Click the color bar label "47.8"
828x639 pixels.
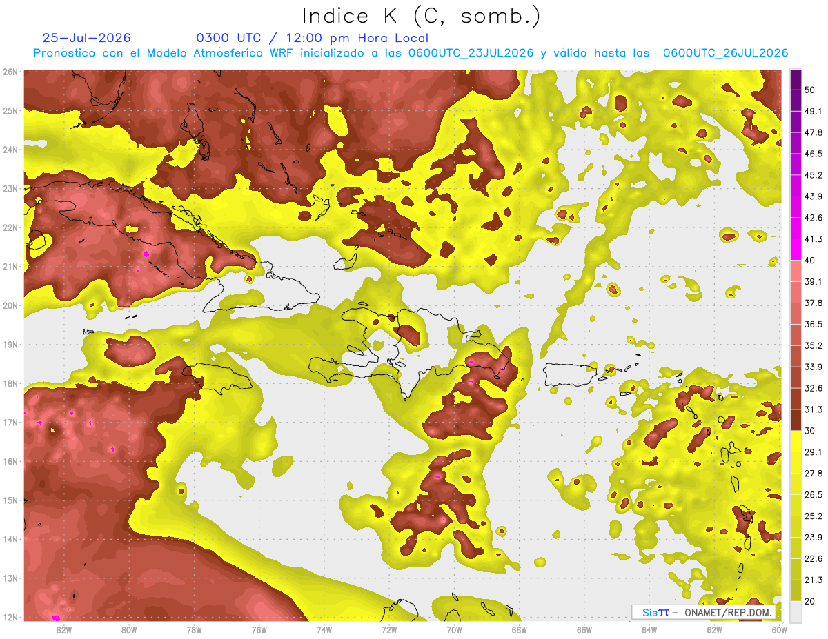(814, 132)
